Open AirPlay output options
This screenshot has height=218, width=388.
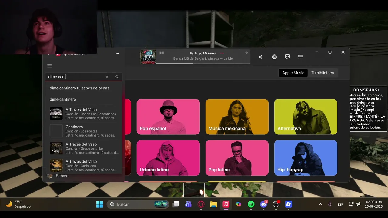pyautogui.click(x=274, y=57)
